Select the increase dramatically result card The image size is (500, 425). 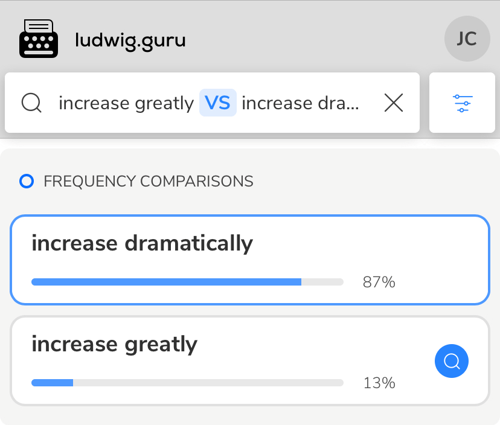point(250,260)
